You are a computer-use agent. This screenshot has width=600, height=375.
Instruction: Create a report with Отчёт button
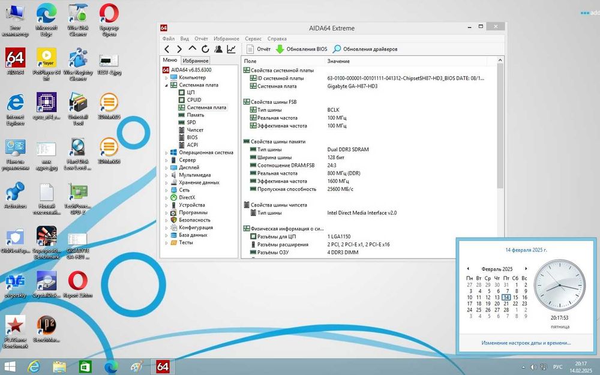coord(259,49)
